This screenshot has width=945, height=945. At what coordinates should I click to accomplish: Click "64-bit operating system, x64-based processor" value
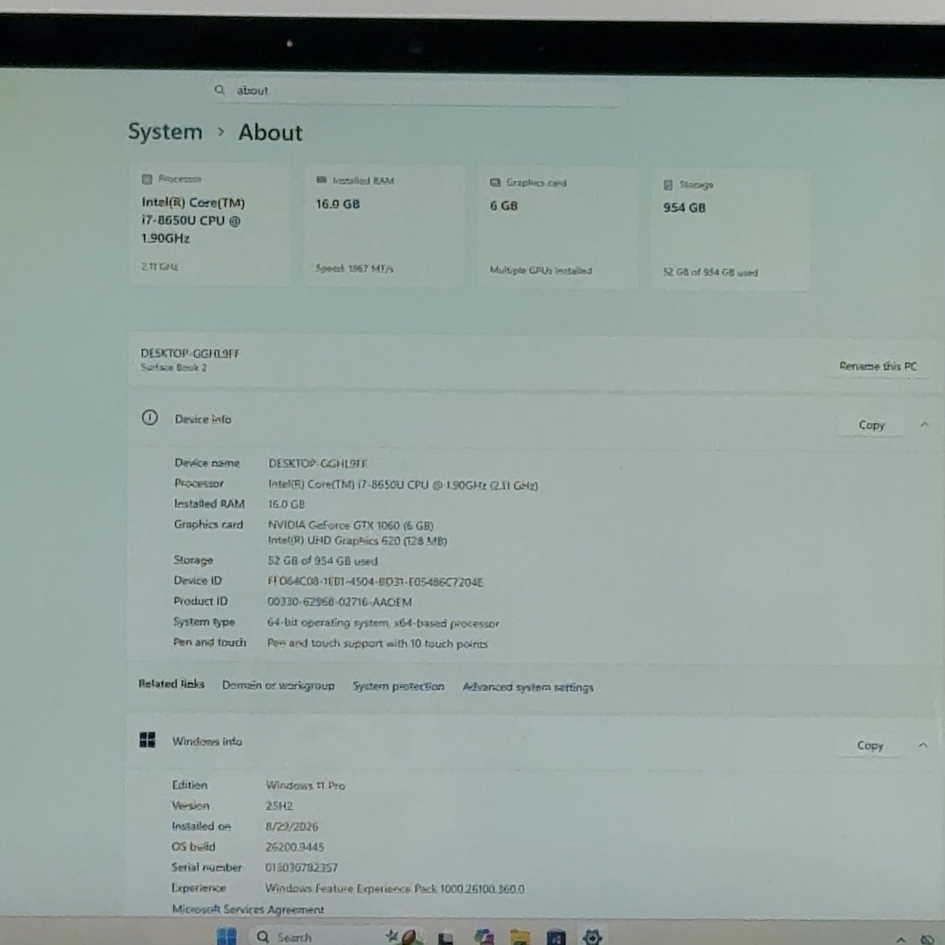[383, 623]
